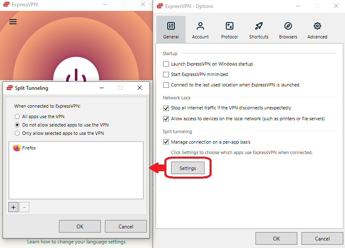Screen dimensions: 345x248
Task: Add an app with the plus button
Action: pyautogui.click(x=13, y=207)
